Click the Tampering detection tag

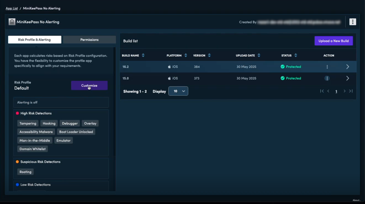click(28, 123)
